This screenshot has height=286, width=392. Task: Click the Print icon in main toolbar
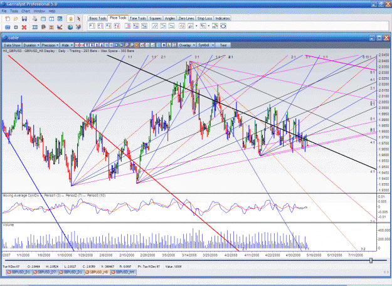[34, 19]
